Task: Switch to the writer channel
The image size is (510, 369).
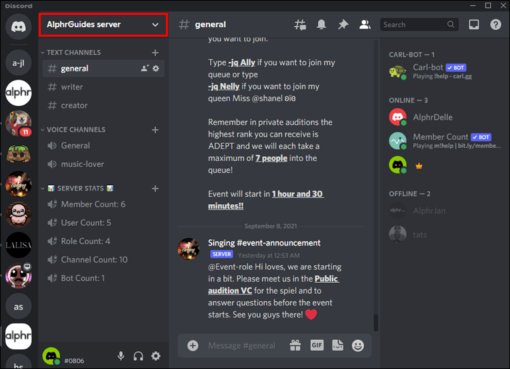Action: (x=103, y=87)
